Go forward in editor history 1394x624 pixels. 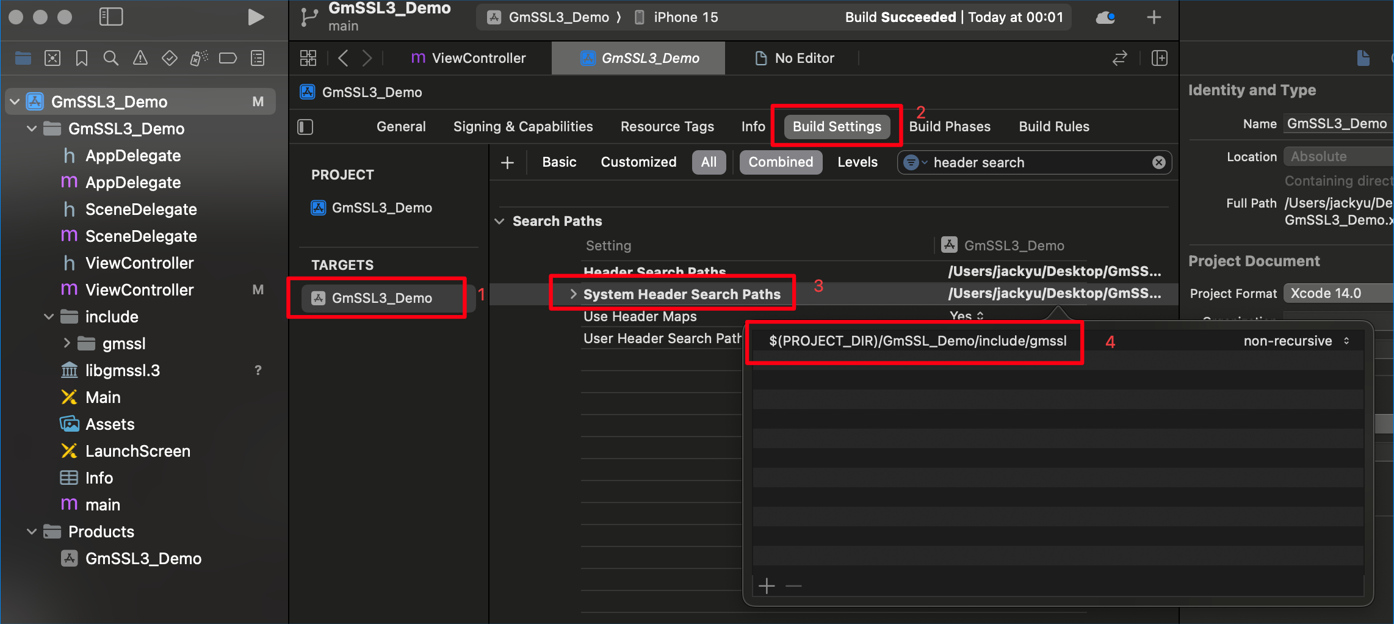[367, 58]
